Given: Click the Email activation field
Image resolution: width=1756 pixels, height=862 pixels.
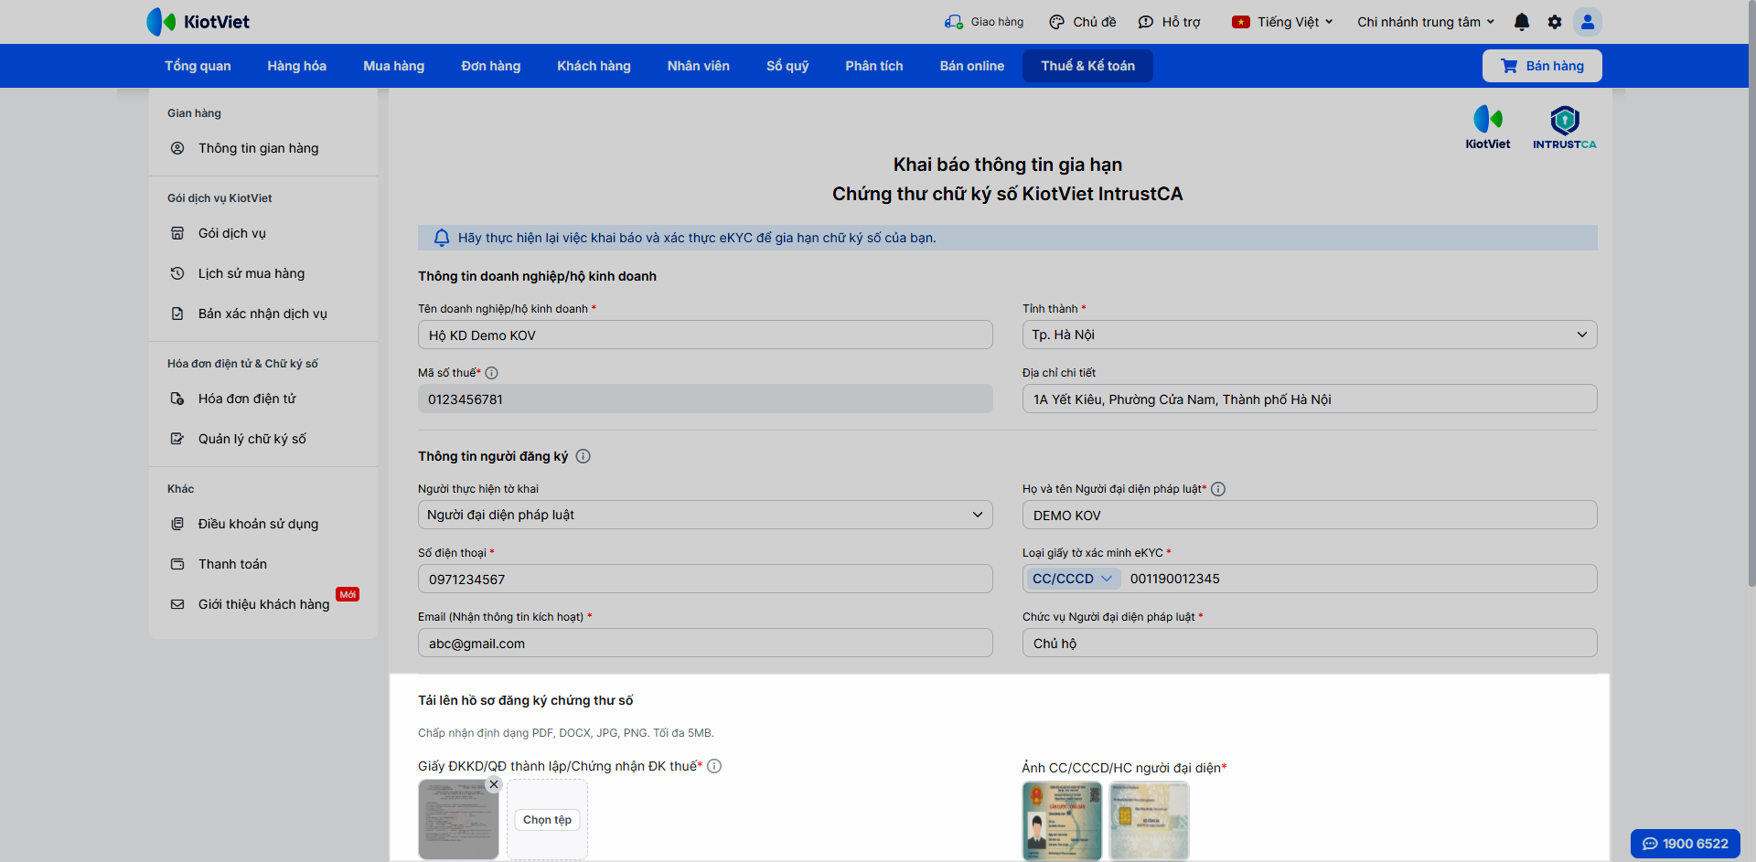Looking at the screenshot, I should (705, 643).
